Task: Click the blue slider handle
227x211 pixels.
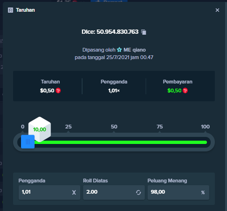Action: 28,142
